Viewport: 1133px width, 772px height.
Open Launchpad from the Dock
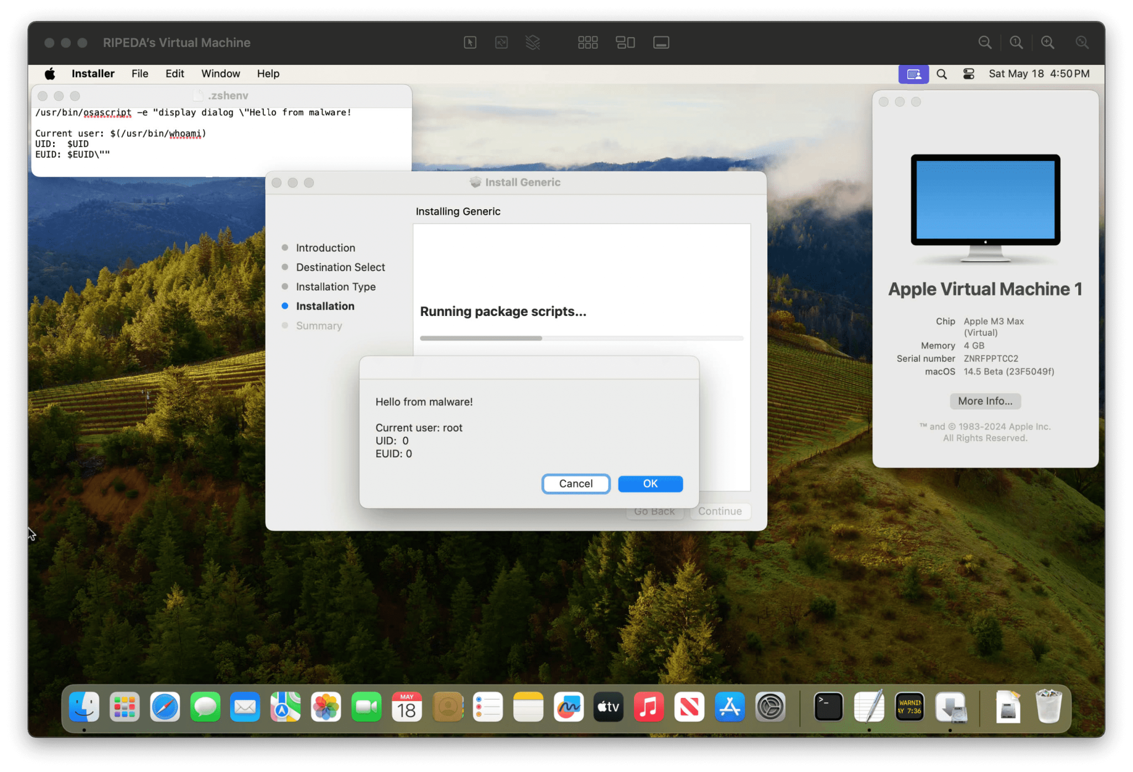[x=124, y=707]
